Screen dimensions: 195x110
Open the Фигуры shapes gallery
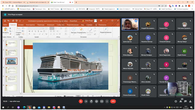coord(74,31)
